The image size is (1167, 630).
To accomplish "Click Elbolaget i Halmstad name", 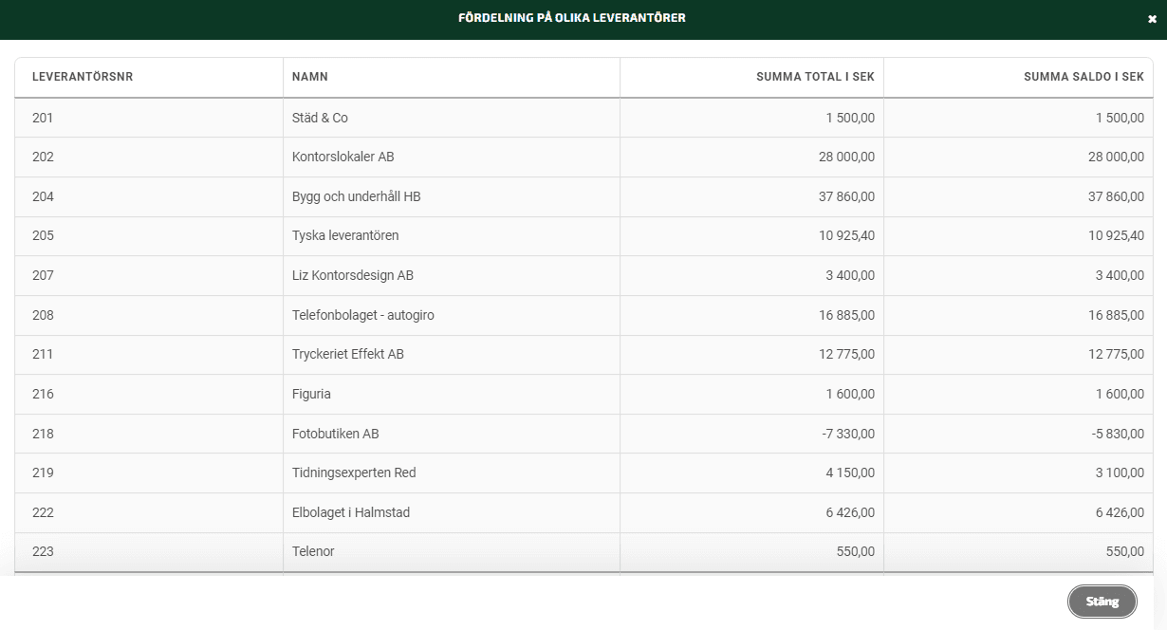I will [351, 512].
